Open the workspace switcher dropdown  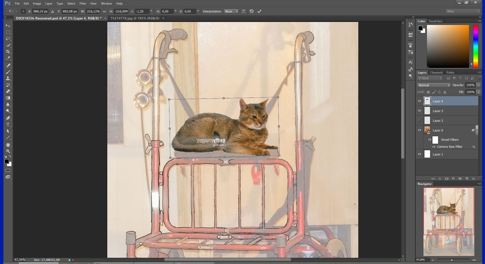(463, 11)
